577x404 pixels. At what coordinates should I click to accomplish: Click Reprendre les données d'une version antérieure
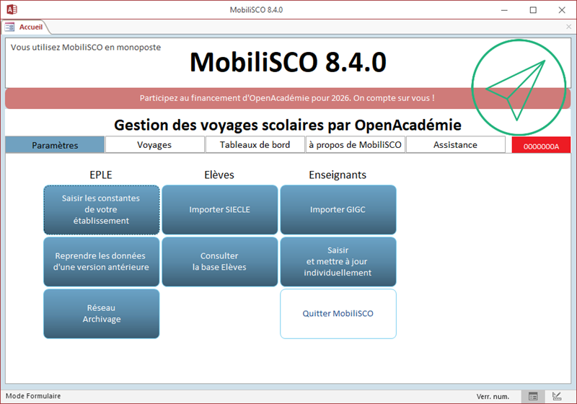[x=101, y=262]
